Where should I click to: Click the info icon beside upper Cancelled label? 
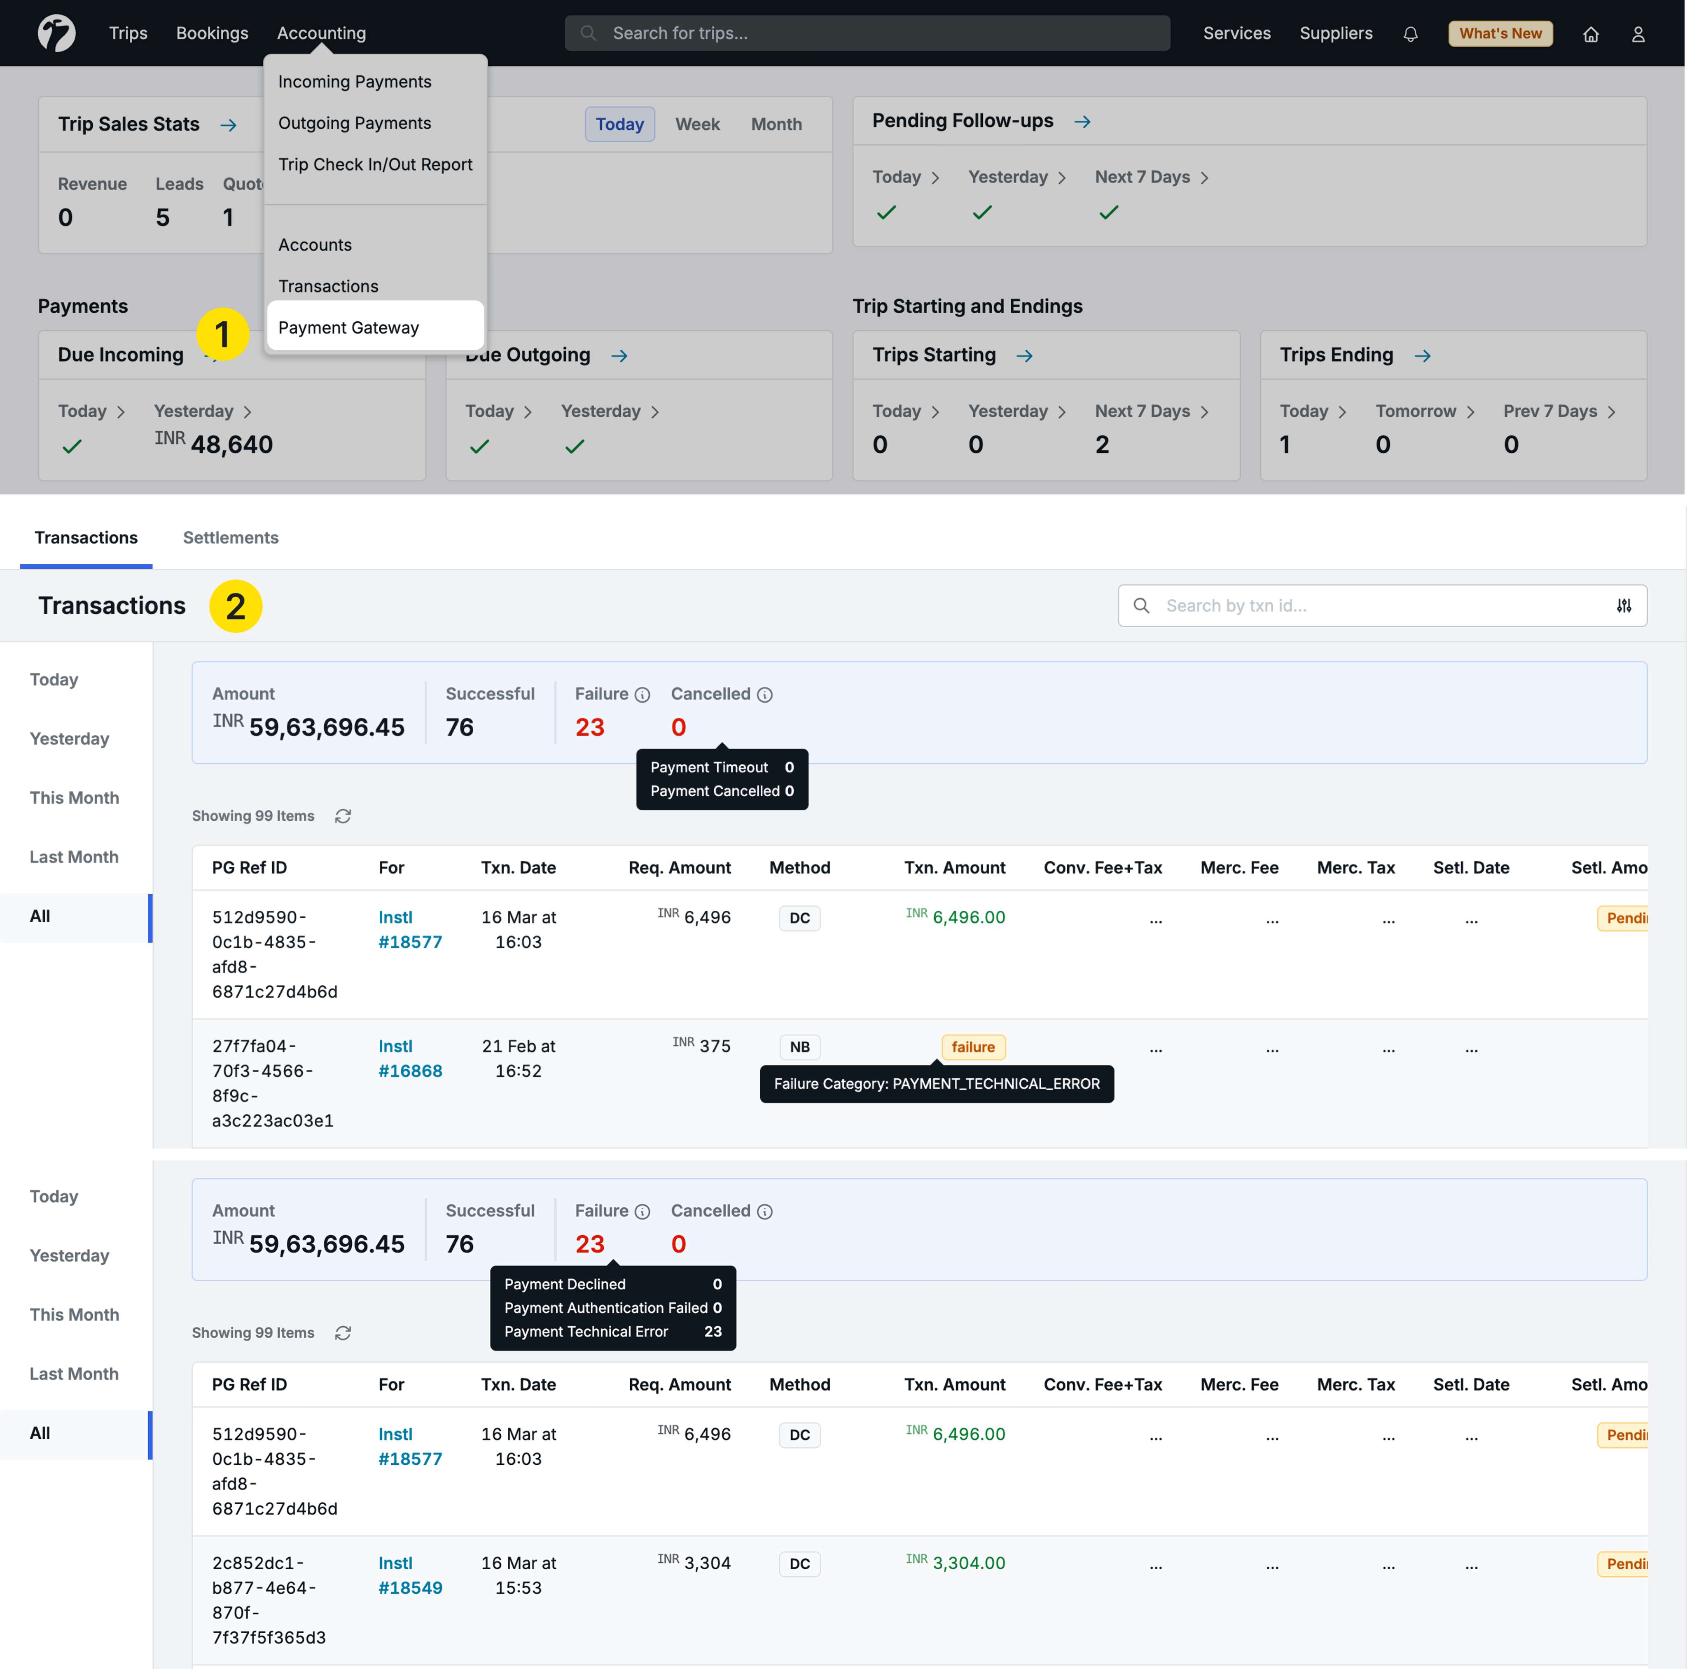764,695
